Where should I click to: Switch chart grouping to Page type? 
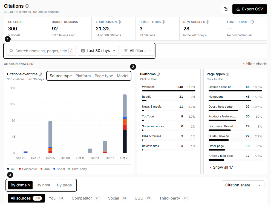point(104,76)
